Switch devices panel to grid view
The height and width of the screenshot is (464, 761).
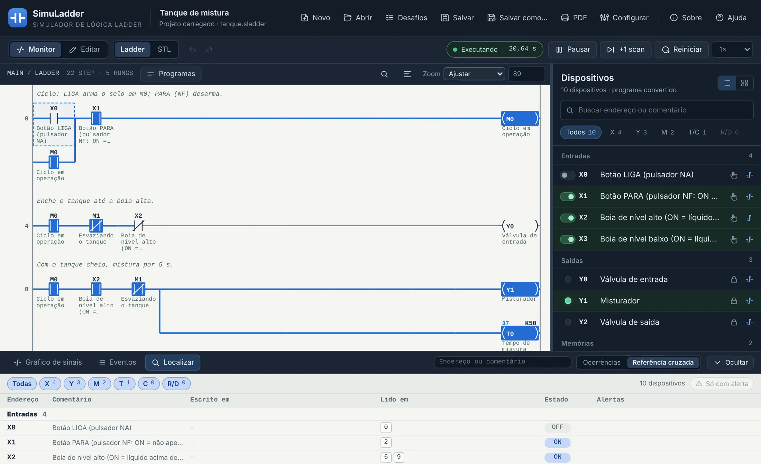(744, 83)
